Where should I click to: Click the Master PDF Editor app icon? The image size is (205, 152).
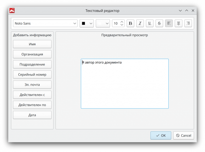click(x=12, y=11)
